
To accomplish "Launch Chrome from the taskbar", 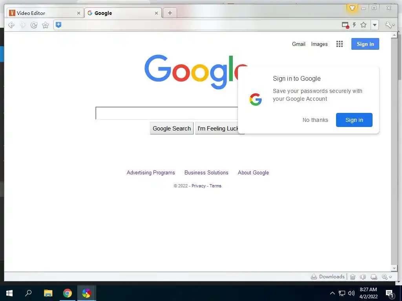I will (x=68, y=293).
